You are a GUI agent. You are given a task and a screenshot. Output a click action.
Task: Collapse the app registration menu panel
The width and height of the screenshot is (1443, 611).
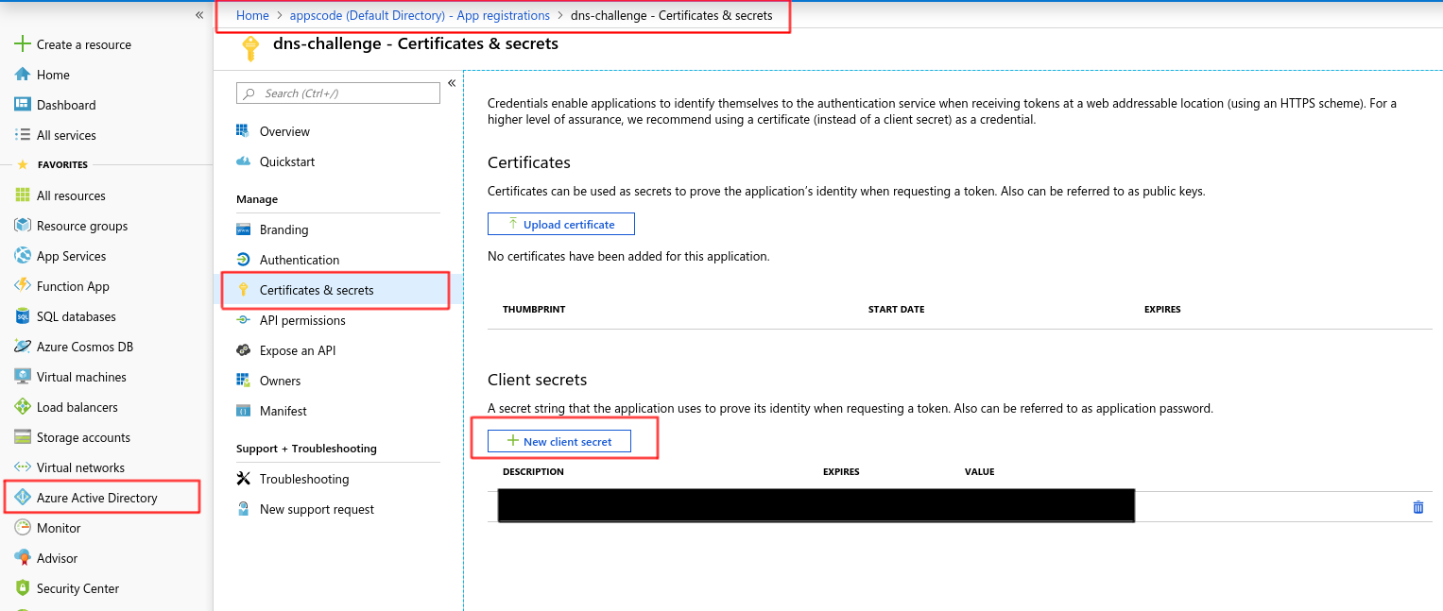pos(452,83)
